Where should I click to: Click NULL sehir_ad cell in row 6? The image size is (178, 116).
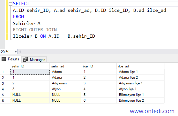65,101
